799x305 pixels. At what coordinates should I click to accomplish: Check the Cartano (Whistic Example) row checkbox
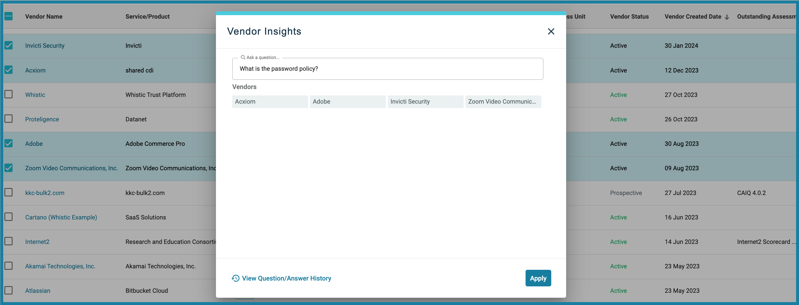(9, 217)
